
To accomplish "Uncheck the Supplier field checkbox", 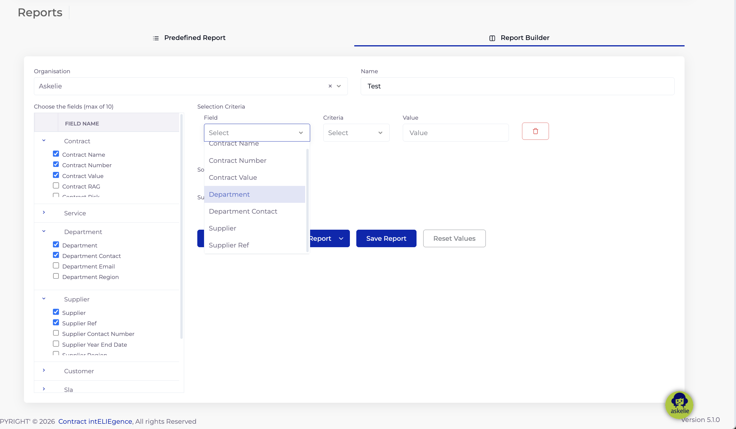I will 56,312.
